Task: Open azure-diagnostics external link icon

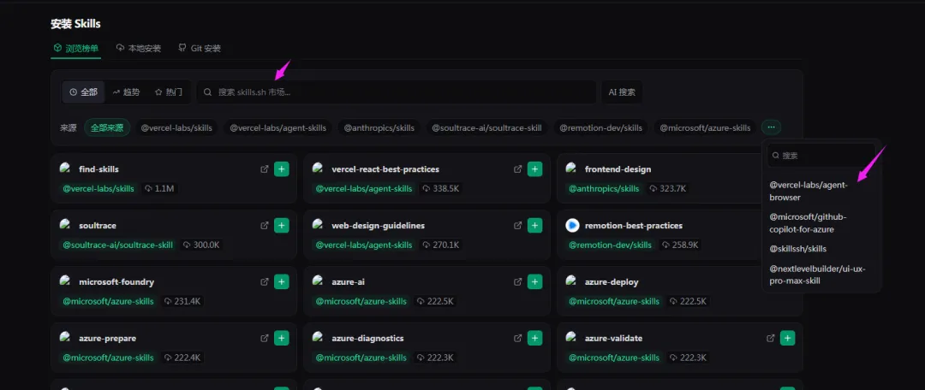Action: click(517, 338)
